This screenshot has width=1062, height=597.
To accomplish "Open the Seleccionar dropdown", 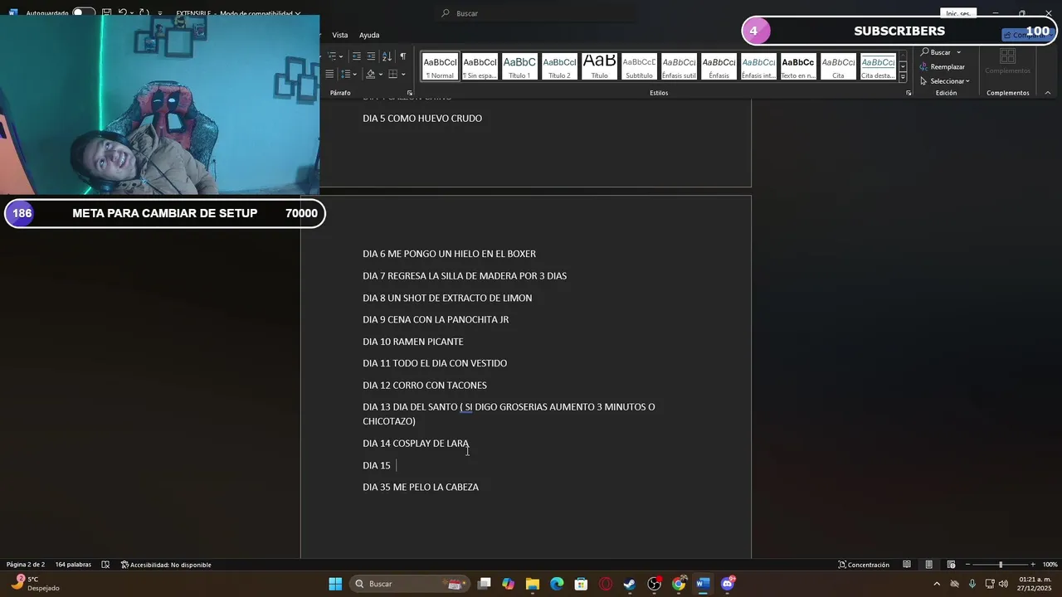I will point(945,81).
